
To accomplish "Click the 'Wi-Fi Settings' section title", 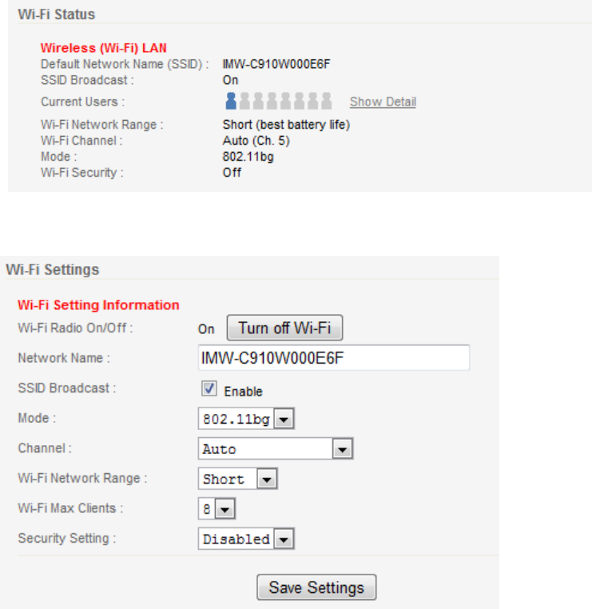I will 53,269.
